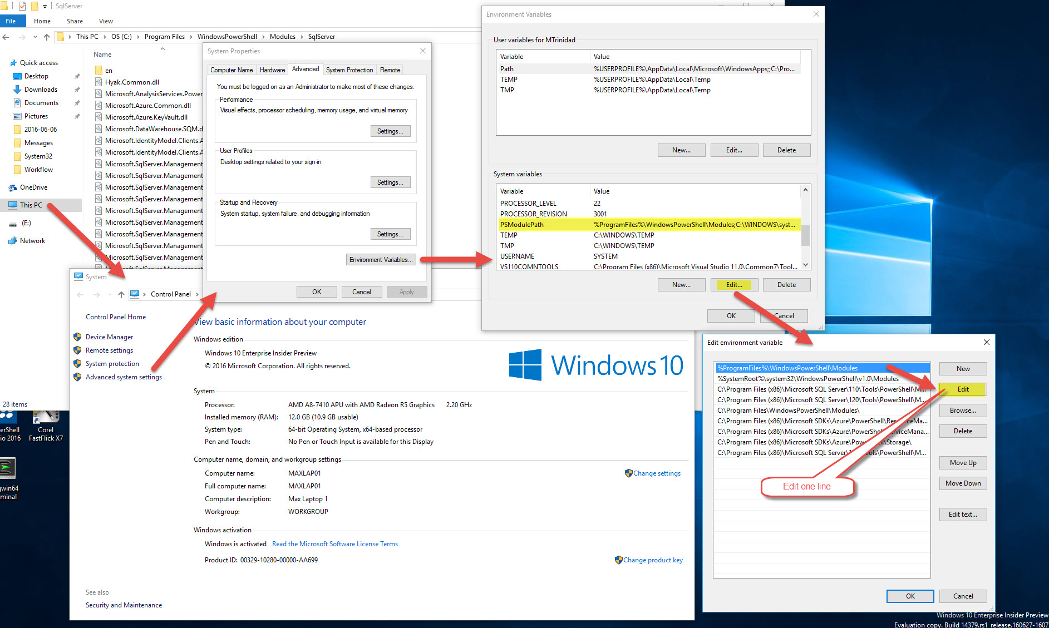Click the Corel FastFick X7 desktop icon
Viewport: 1049px width, 628px height.
[46, 427]
